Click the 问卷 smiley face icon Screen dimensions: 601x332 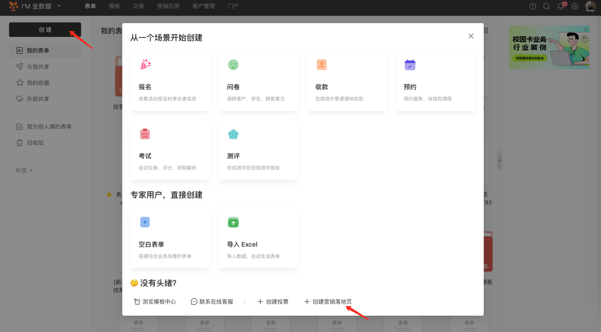pos(233,65)
